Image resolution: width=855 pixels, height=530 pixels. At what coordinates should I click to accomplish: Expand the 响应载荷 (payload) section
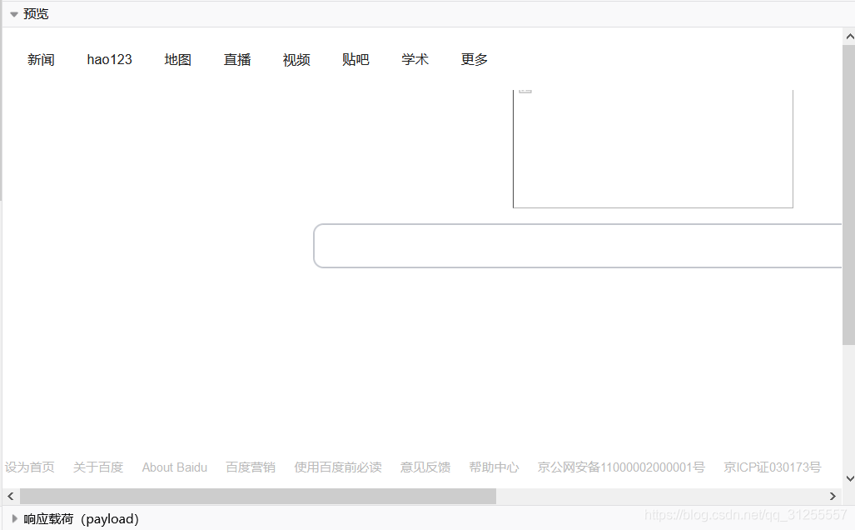(14, 518)
